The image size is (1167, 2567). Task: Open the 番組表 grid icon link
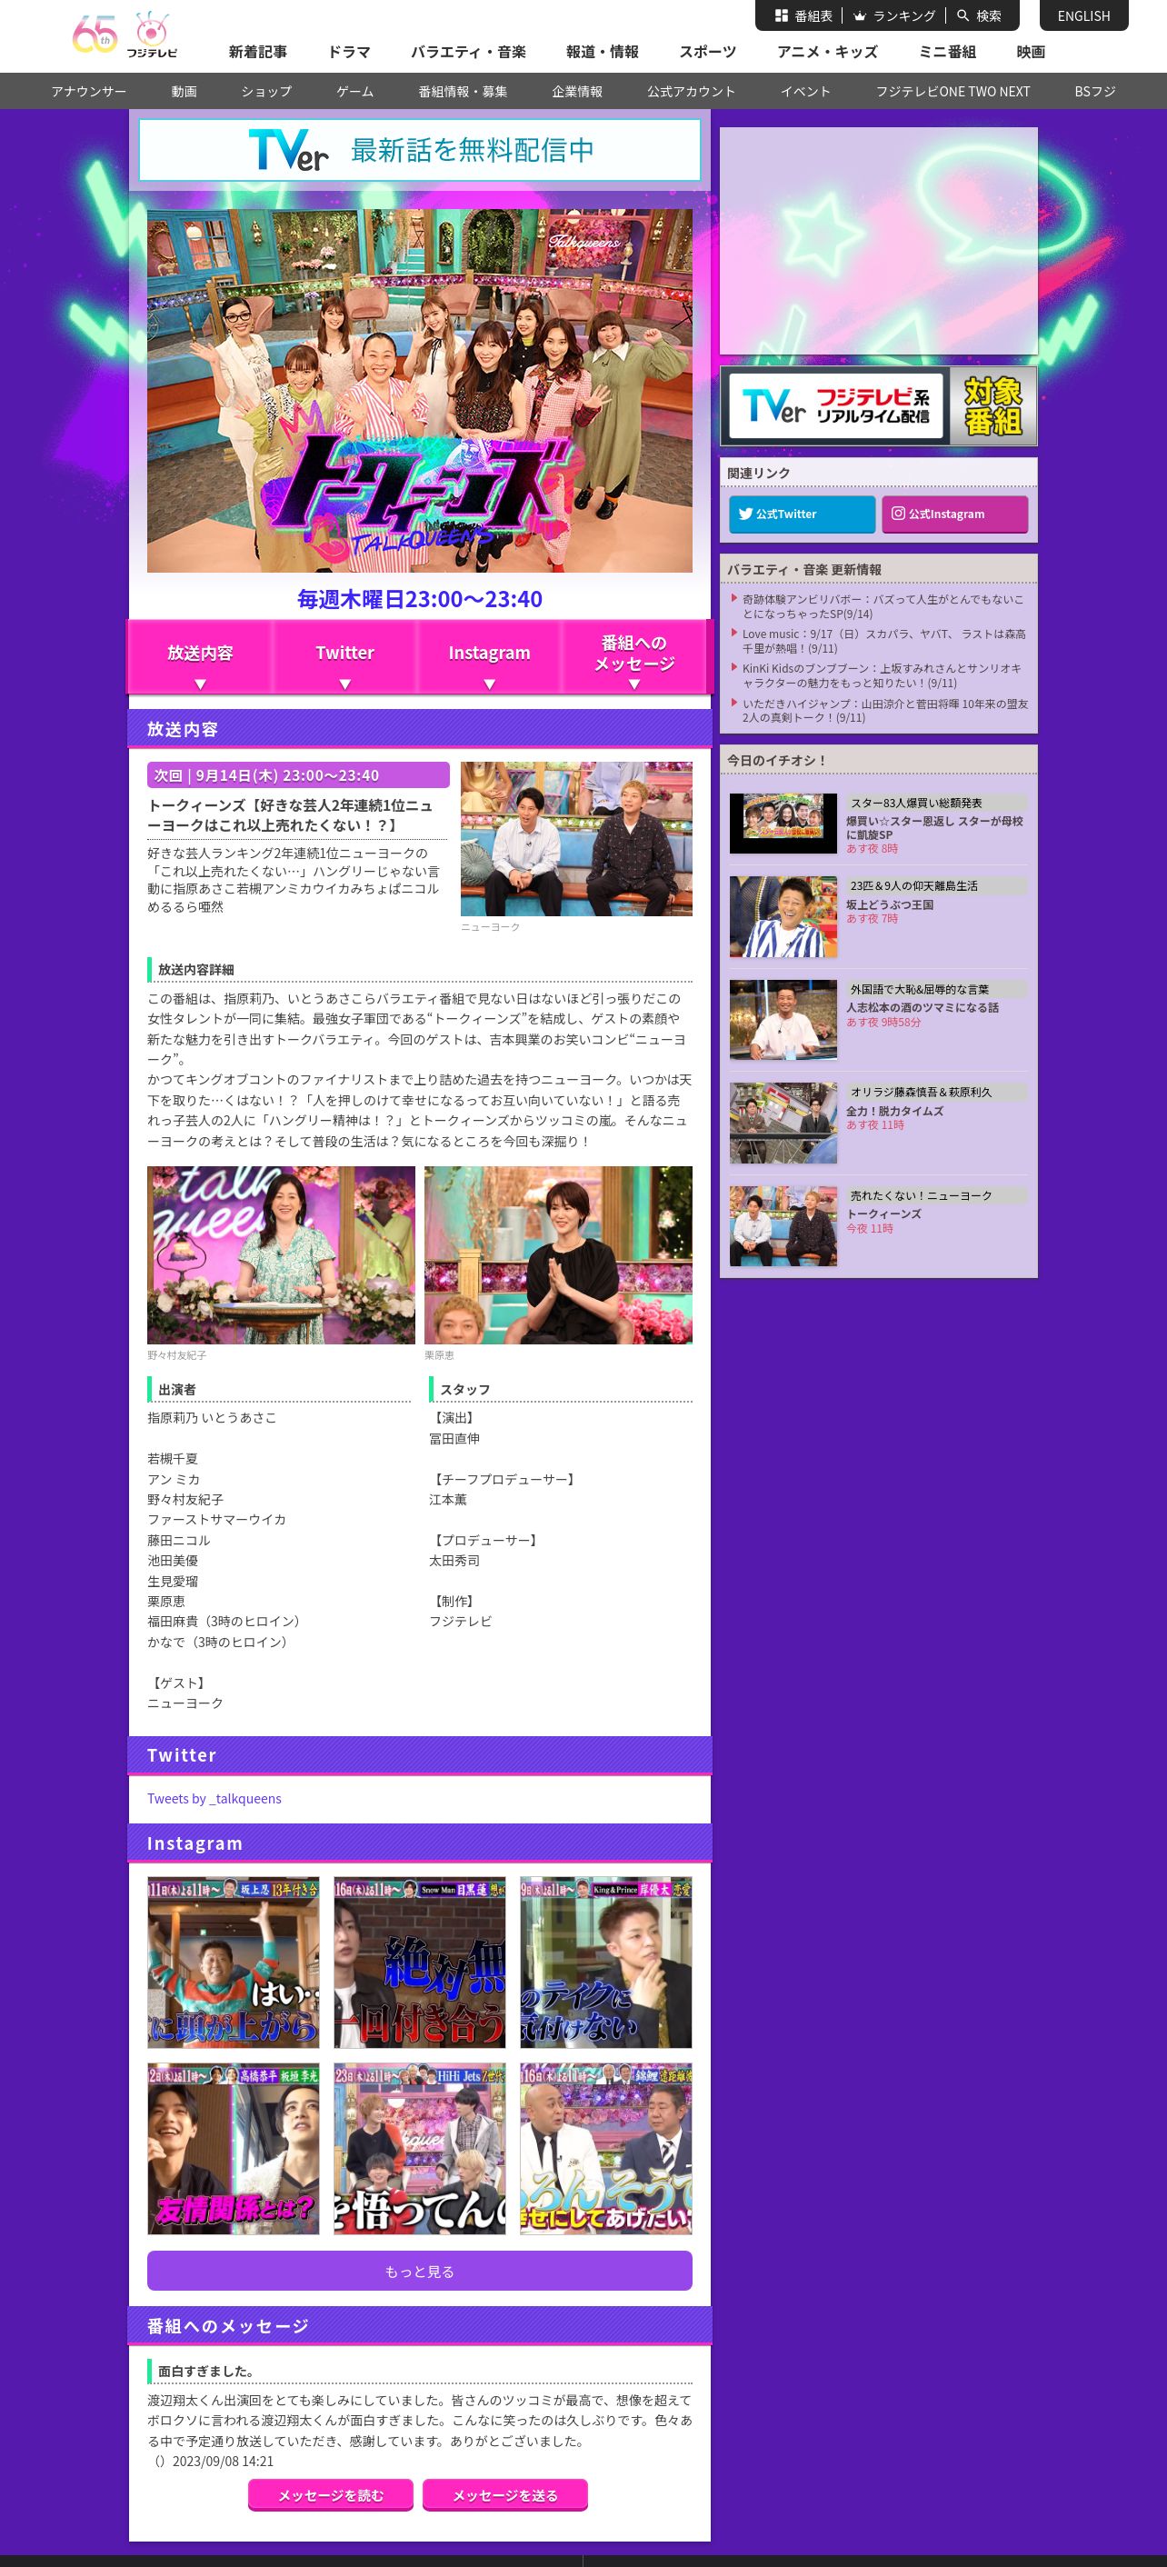(803, 16)
